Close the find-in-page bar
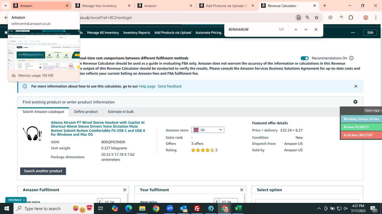 316,30
